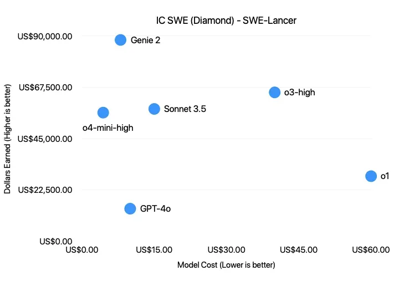Select the GPT-4o blue dot
This screenshot has height=281, width=409.
(x=130, y=209)
